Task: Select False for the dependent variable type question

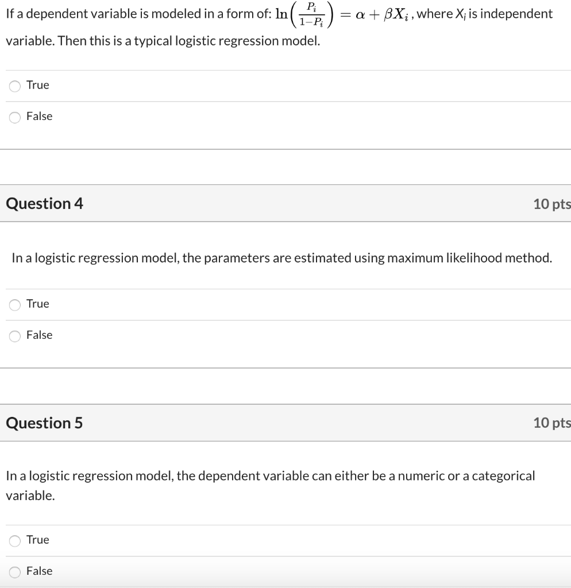Action: 14,572
